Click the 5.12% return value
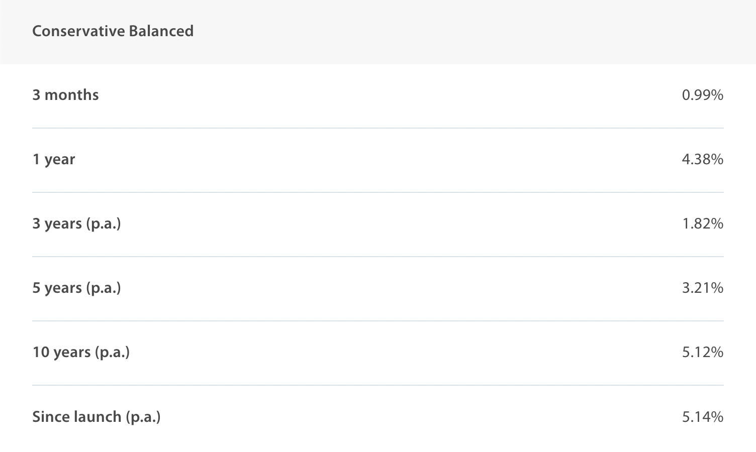The width and height of the screenshot is (756, 452). pos(702,352)
